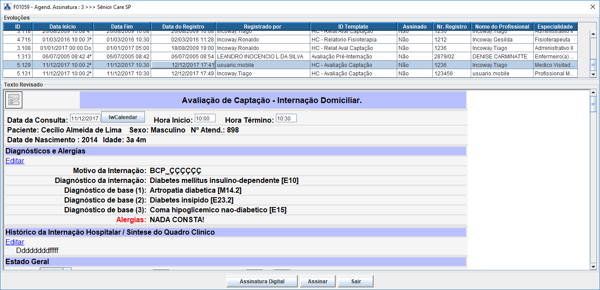The image size is (600, 290).
Task: Select the row with ID 5.131
Action: point(17,74)
